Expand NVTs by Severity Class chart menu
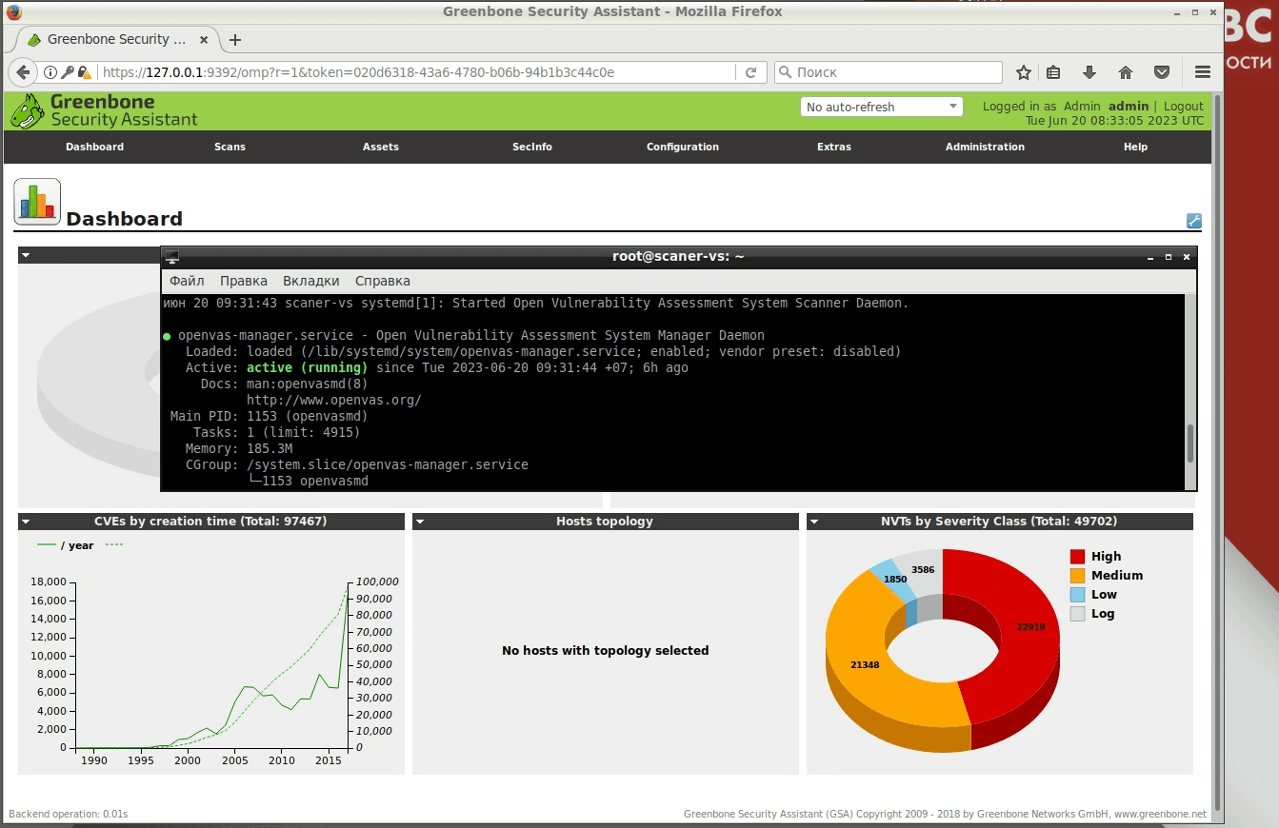1279x828 pixels. pyautogui.click(x=814, y=522)
